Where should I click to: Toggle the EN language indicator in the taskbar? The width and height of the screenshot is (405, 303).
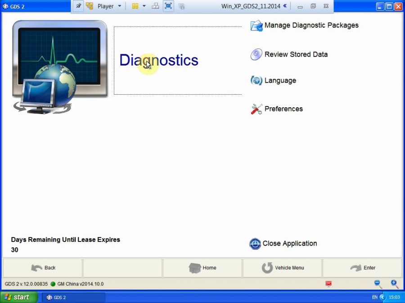(374, 297)
